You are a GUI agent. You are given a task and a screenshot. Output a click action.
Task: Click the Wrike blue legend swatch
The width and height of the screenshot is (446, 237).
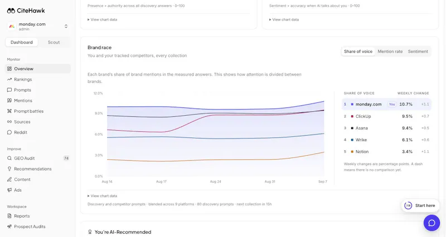pos(352,140)
